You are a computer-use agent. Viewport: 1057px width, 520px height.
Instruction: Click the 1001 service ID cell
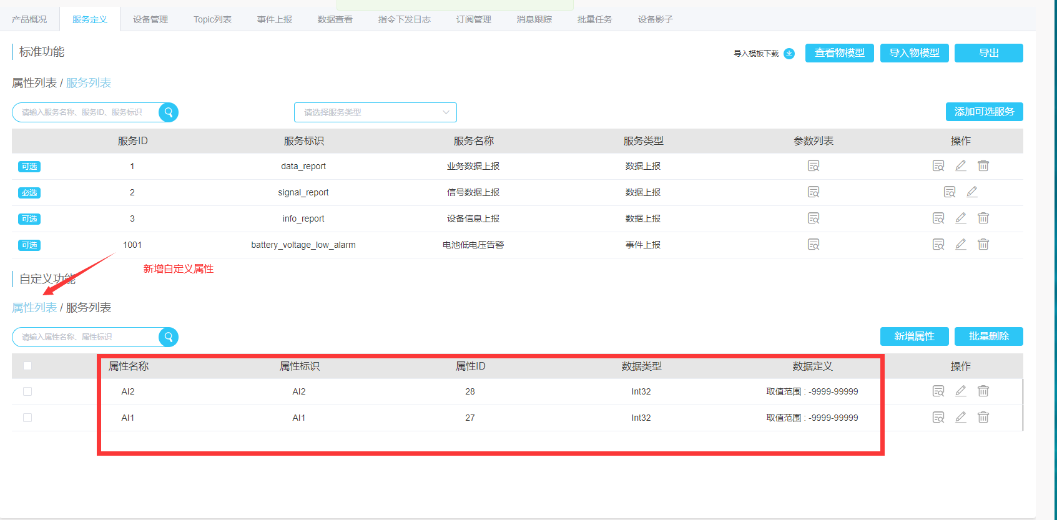click(132, 245)
